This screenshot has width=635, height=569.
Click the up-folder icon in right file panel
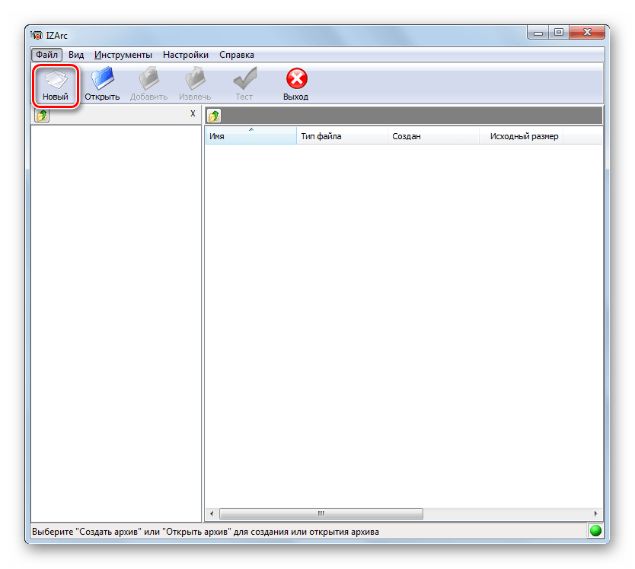click(215, 116)
